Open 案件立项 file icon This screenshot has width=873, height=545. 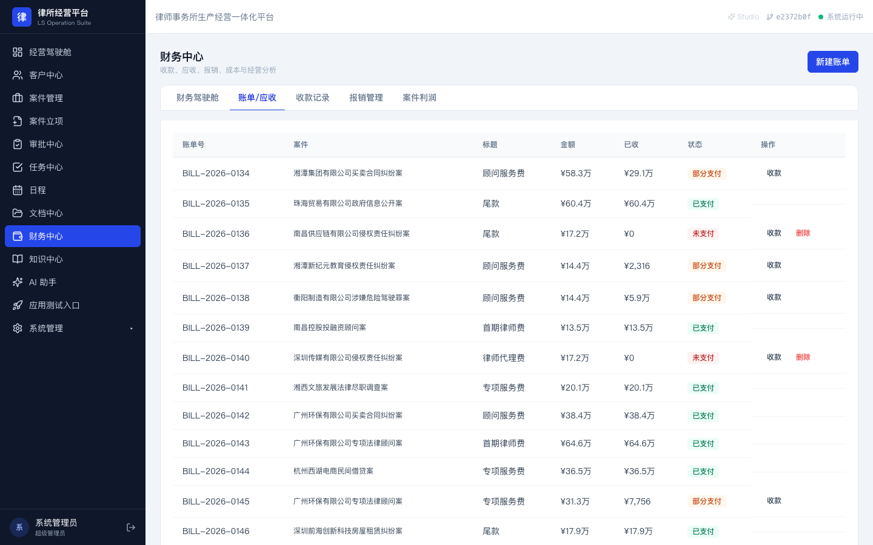[x=18, y=121]
